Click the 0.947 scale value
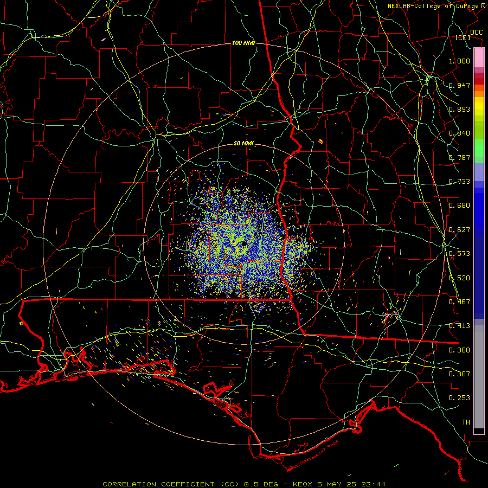The height and width of the screenshot is (488, 488). coord(459,85)
